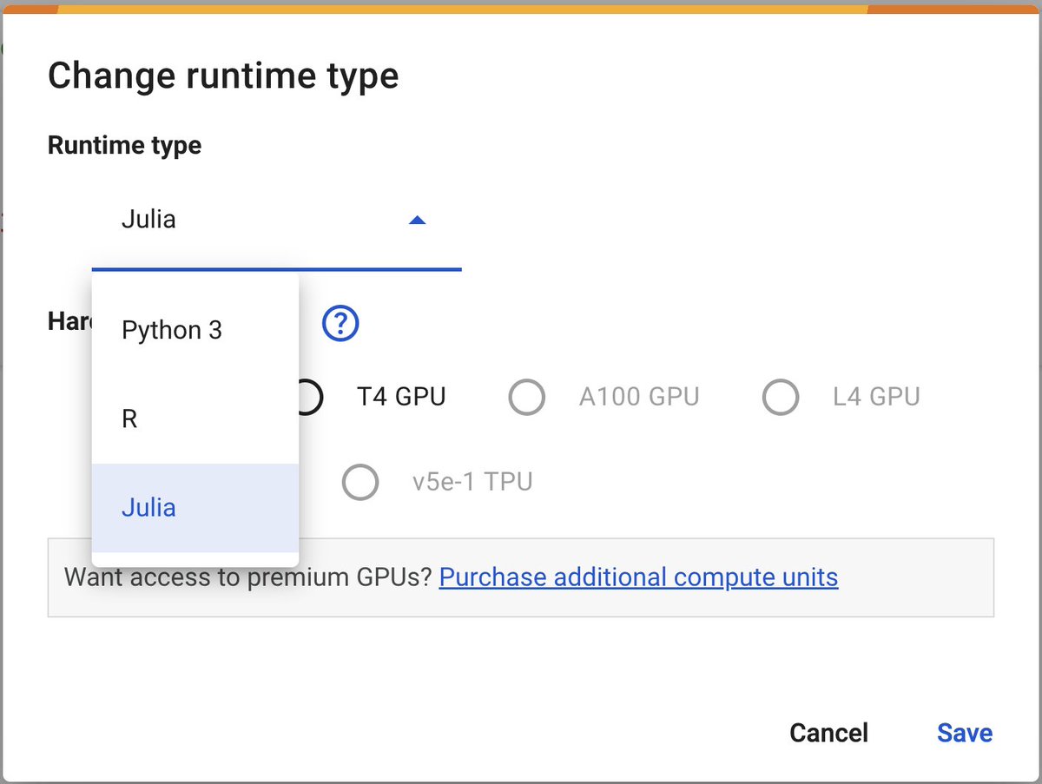The image size is (1042, 784).
Task: Select the L4 GPU radio button
Action: pyautogui.click(x=780, y=397)
